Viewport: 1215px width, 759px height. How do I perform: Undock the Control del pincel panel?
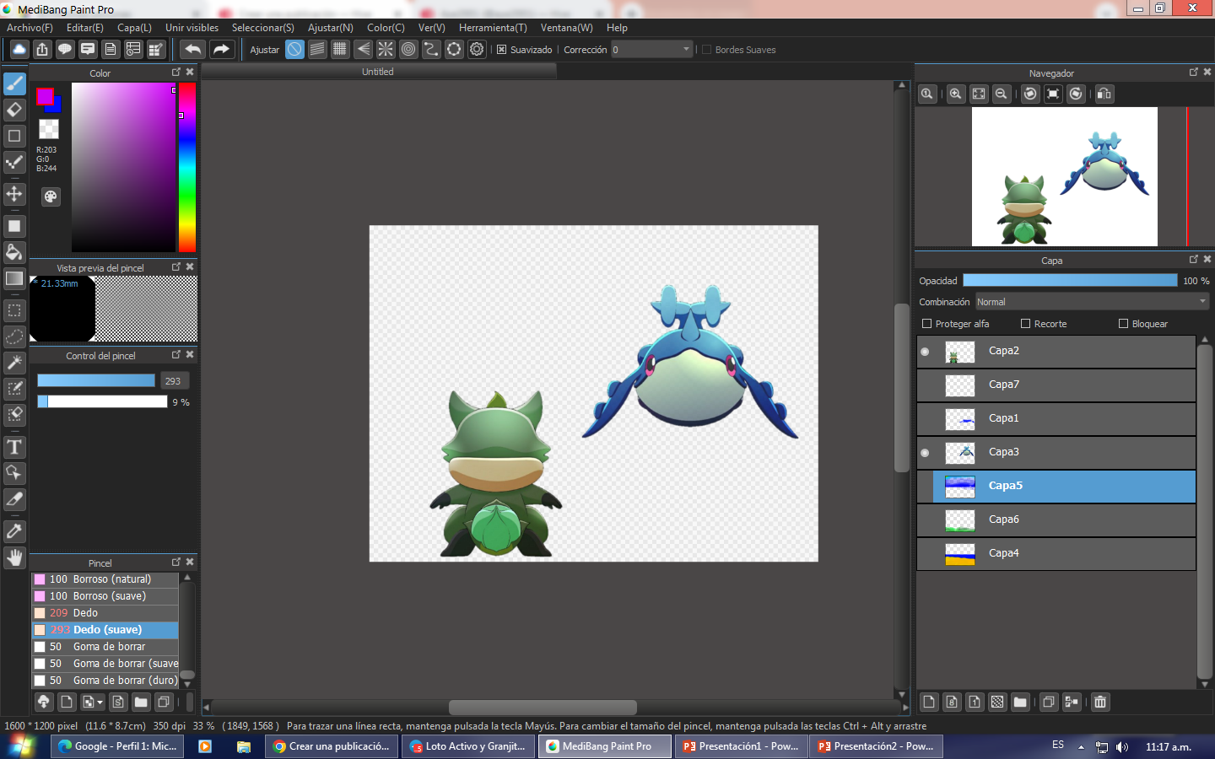pos(176,355)
